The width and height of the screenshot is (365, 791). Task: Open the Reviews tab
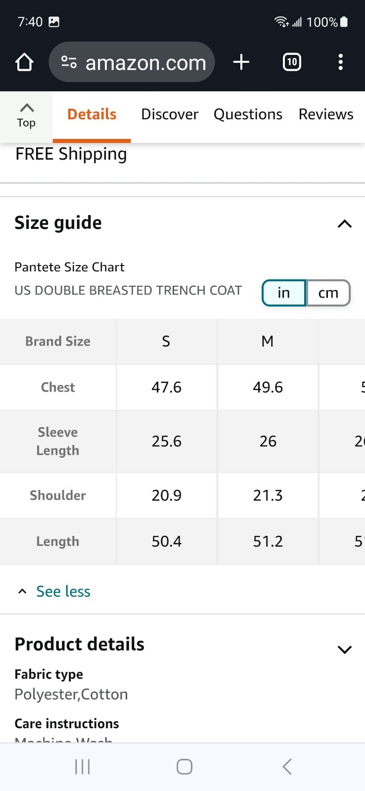click(x=326, y=114)
